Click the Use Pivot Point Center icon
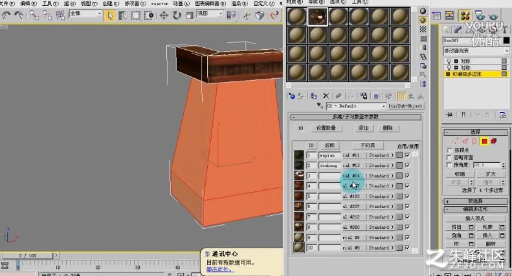 click(231, 16)
